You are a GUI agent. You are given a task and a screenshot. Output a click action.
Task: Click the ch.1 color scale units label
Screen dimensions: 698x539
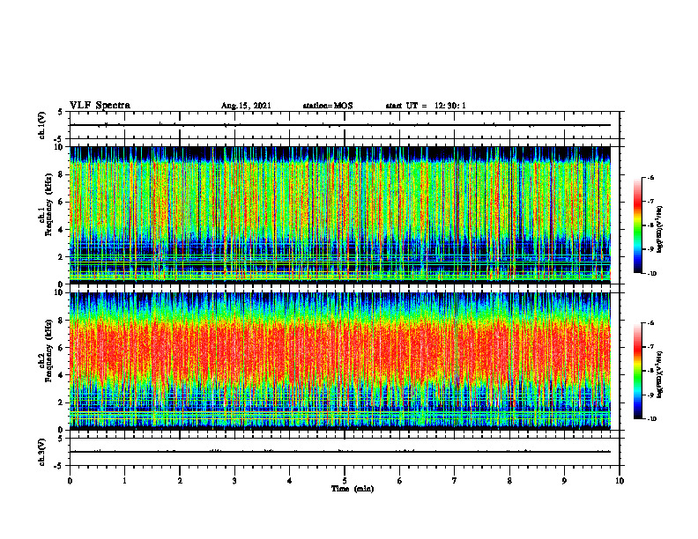pos(660,230)
